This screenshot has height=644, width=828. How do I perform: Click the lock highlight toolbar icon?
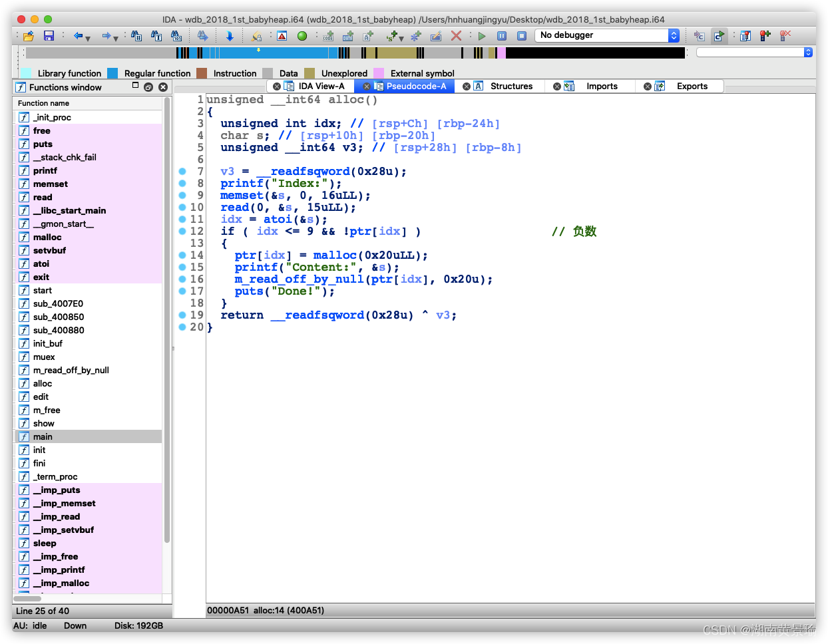coord(256,36)
